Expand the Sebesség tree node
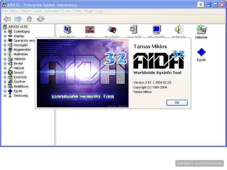This screenshot has width=227, height=170. (5, 95)
